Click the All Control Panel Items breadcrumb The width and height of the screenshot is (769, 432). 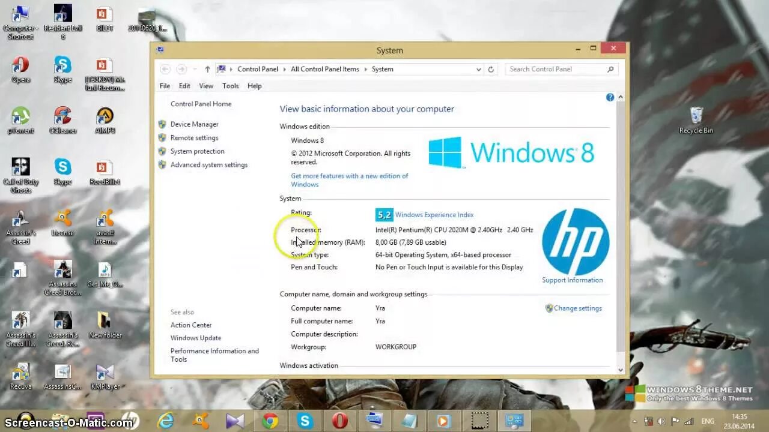pos(325,69)
